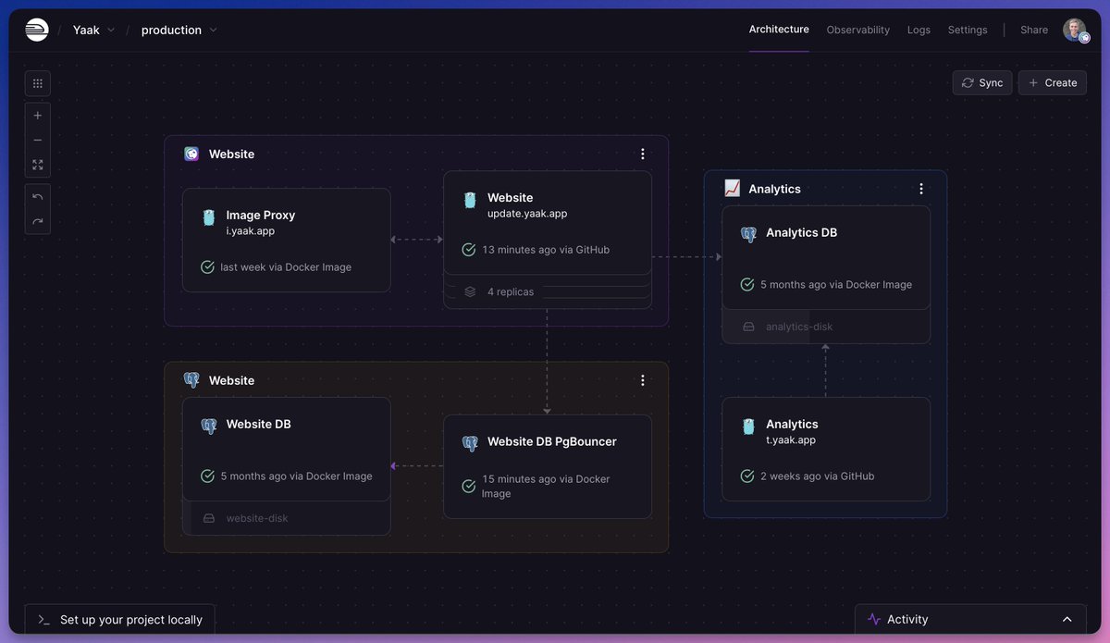1110x643 pixels.
Task: Click last week via Docker Image text
Action: (286, 267)
